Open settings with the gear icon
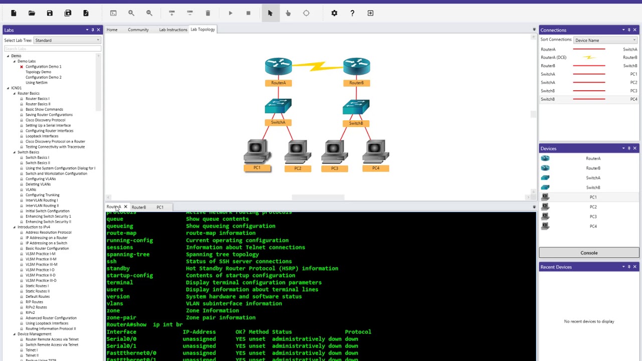Image resolution: width=642 pixels, height=361 pixels. click(x=334, y=13)
